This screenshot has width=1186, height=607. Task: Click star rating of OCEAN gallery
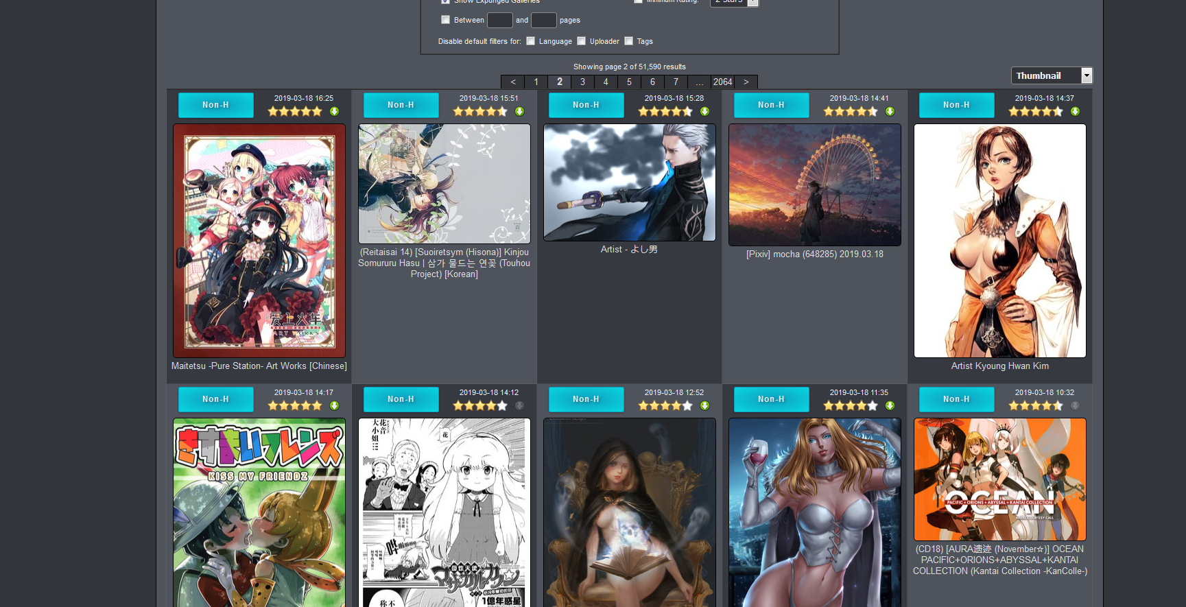click(1036, 405)
